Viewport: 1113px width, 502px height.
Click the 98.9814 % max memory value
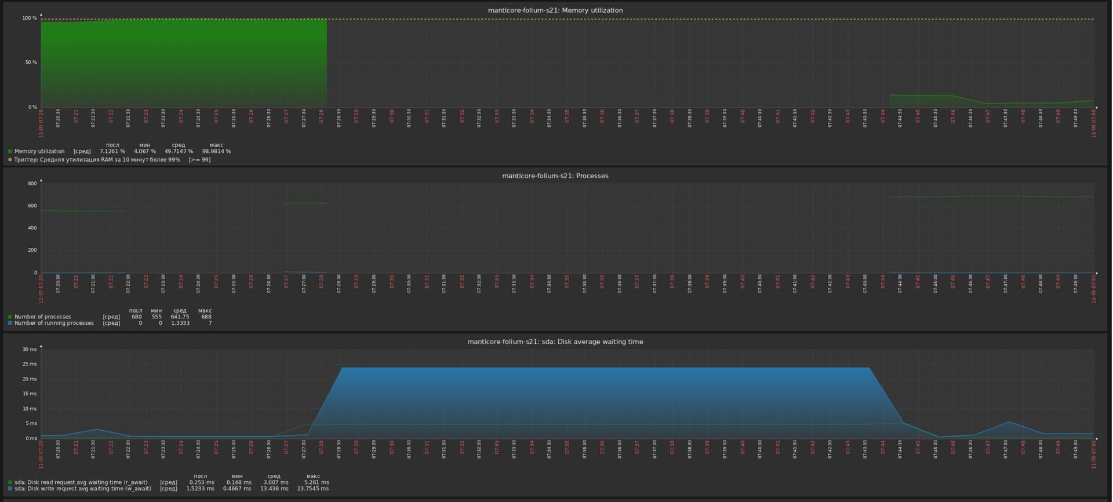click(216, 152)
